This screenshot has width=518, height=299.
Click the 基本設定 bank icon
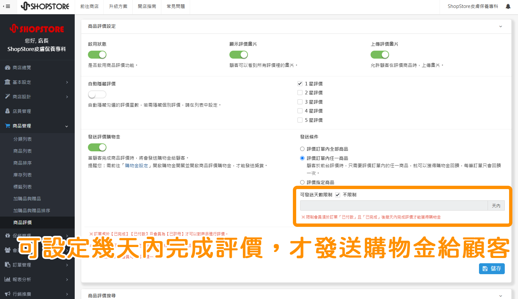(x=8, y=82)
